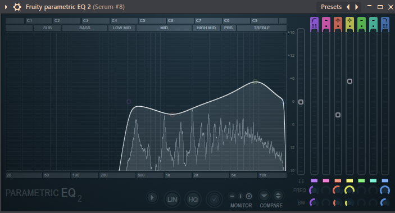Select the teal band color swatch
Screen dimensions: 395x213
pos(373,181)
